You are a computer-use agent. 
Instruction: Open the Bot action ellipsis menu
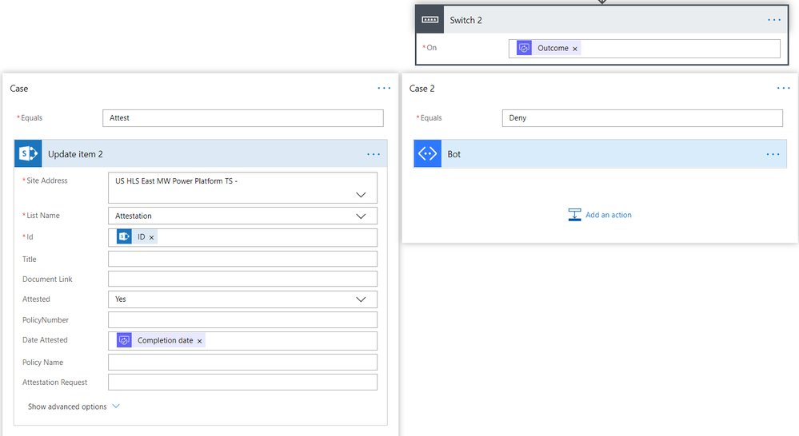[773, 154]
